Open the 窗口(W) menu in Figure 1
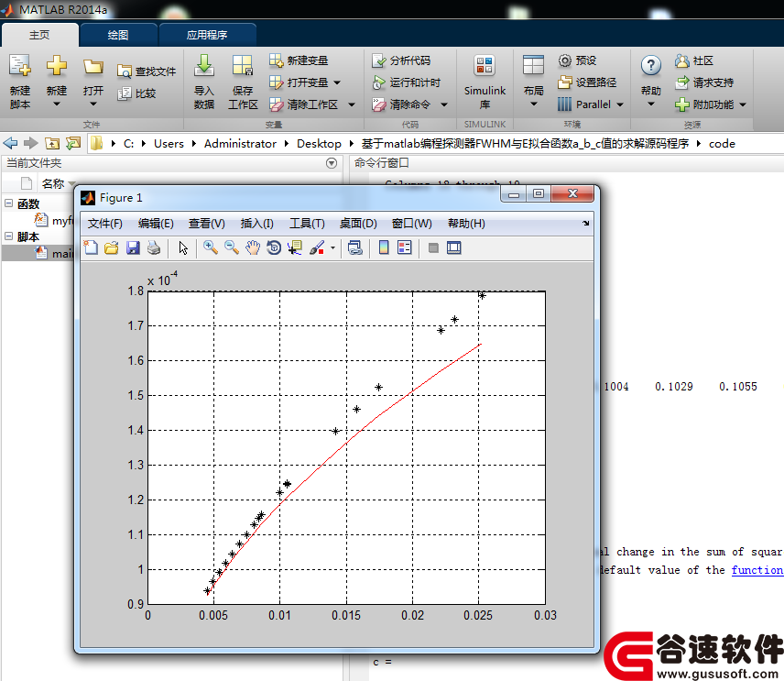Image resolution: width=784 pixels, height=681 pixels. tap(412, 223)
